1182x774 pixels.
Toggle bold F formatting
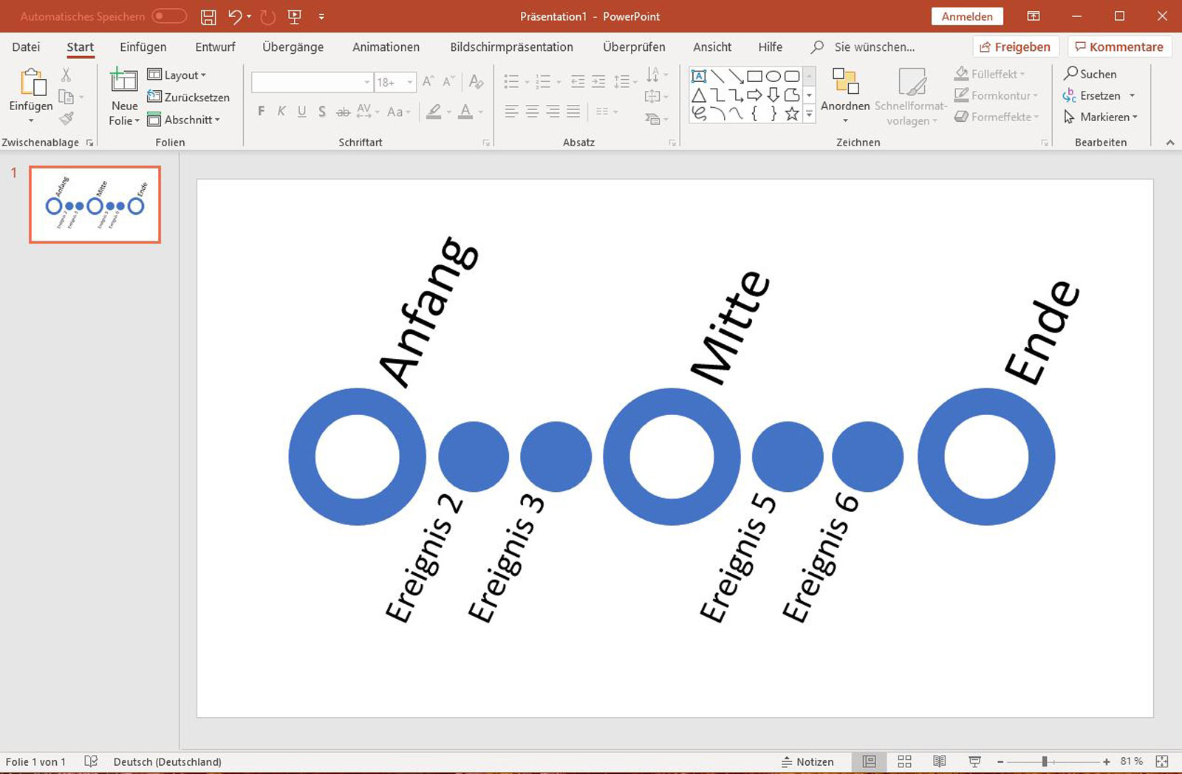tap(261, 112)
